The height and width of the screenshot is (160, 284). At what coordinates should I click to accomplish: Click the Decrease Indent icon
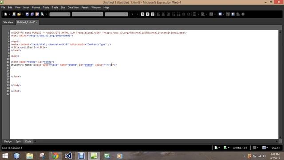pos(184,14)
